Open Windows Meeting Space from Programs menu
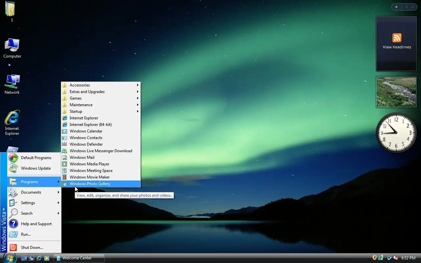Image resolution: width=421 pixels, height=263 pixels. point(101,171)
